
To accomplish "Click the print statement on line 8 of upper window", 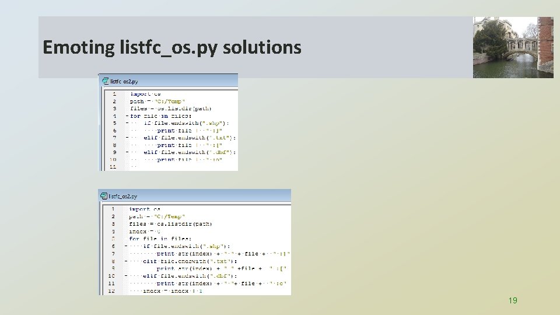I will click(x=190, y=145).
